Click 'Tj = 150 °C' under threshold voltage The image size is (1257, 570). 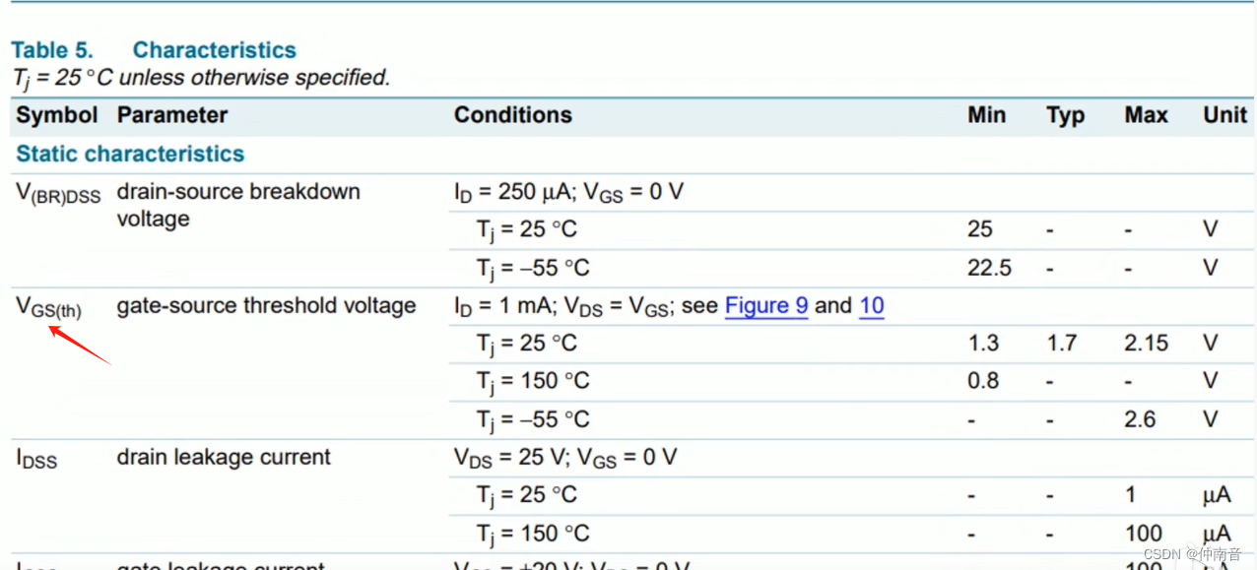(x=533, y=382)
